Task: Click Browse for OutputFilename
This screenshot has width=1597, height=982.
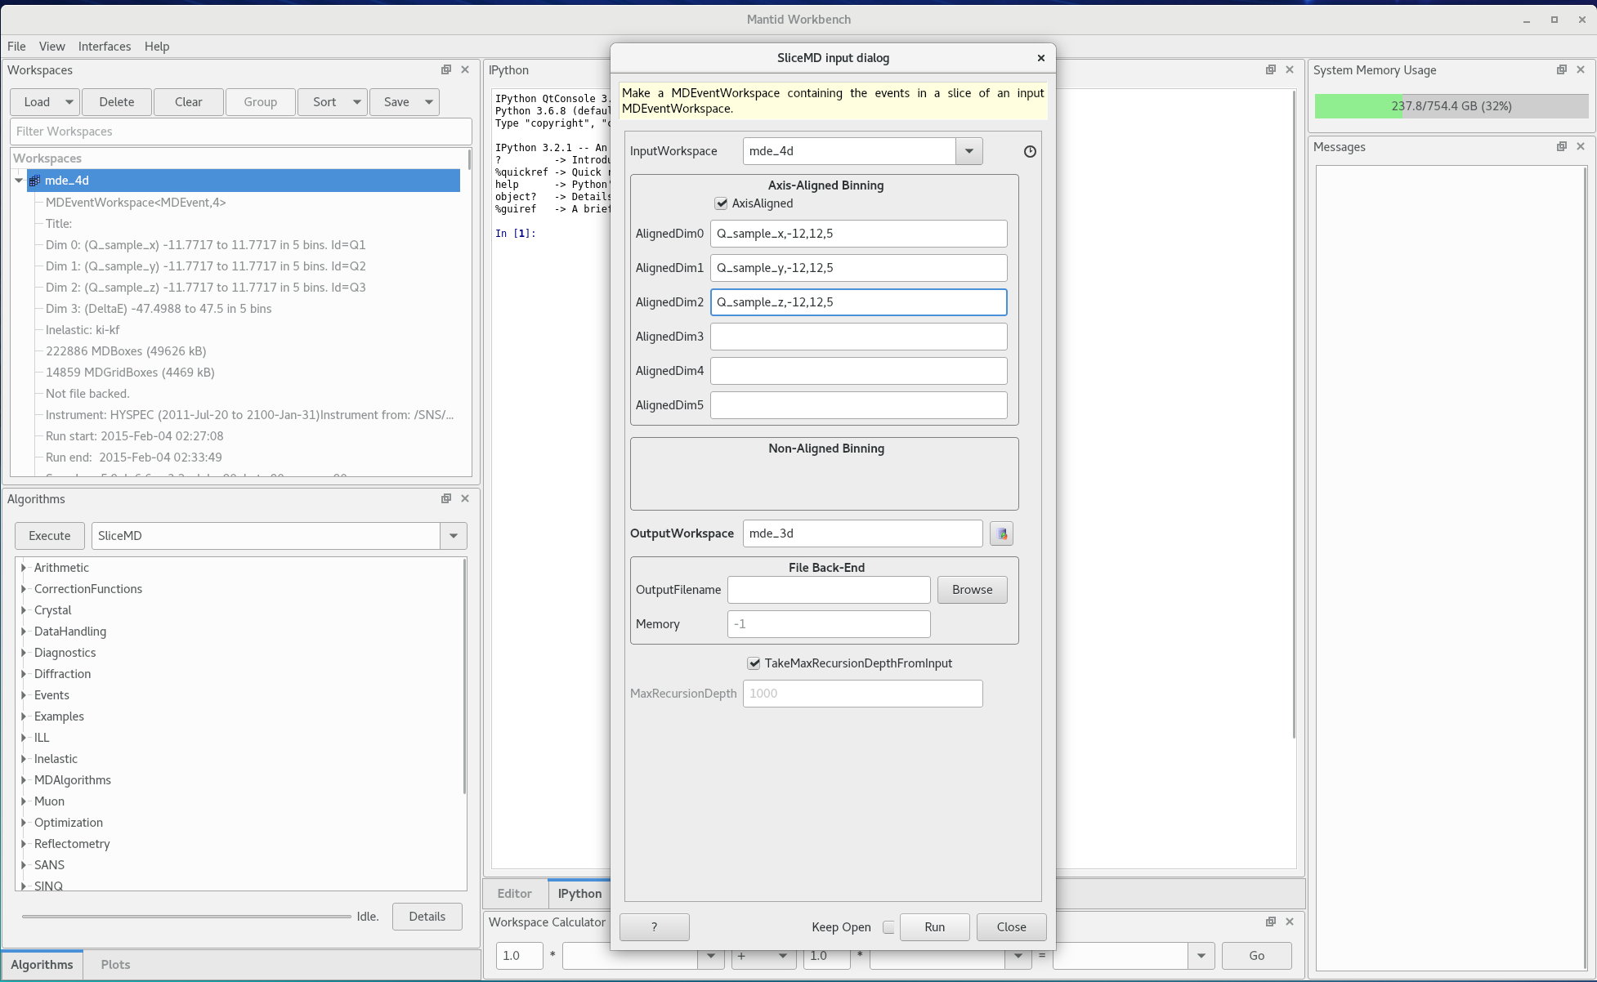Action: tap(972, 590)
